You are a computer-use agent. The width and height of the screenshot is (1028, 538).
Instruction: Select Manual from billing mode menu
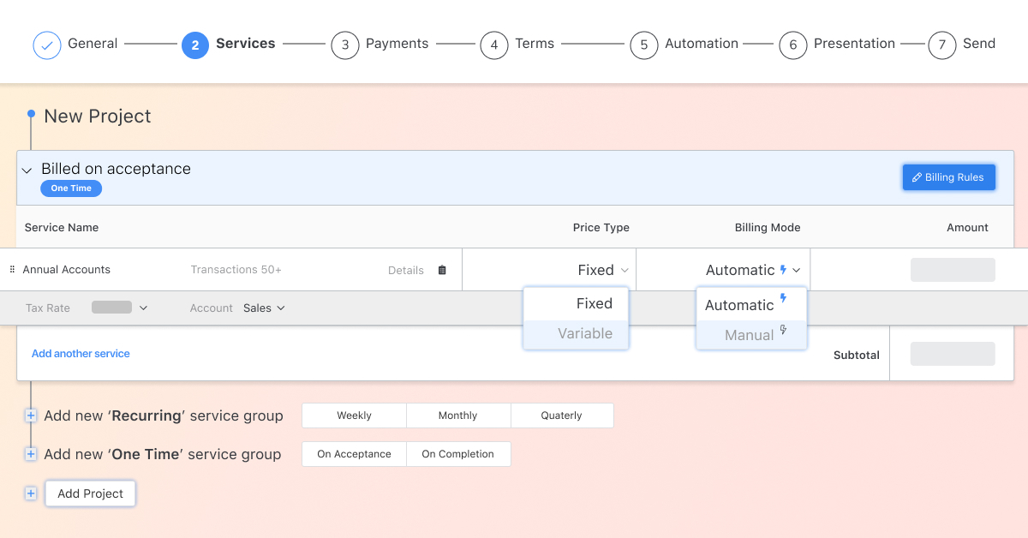(x=750, y=335)
